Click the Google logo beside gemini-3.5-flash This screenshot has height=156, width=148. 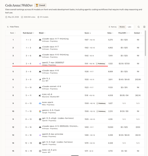[x=40, y=111]
